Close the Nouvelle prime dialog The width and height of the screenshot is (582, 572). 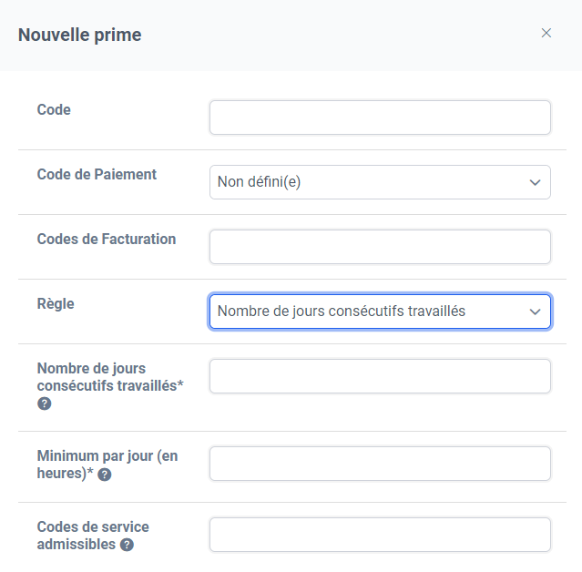coord(546,33)
